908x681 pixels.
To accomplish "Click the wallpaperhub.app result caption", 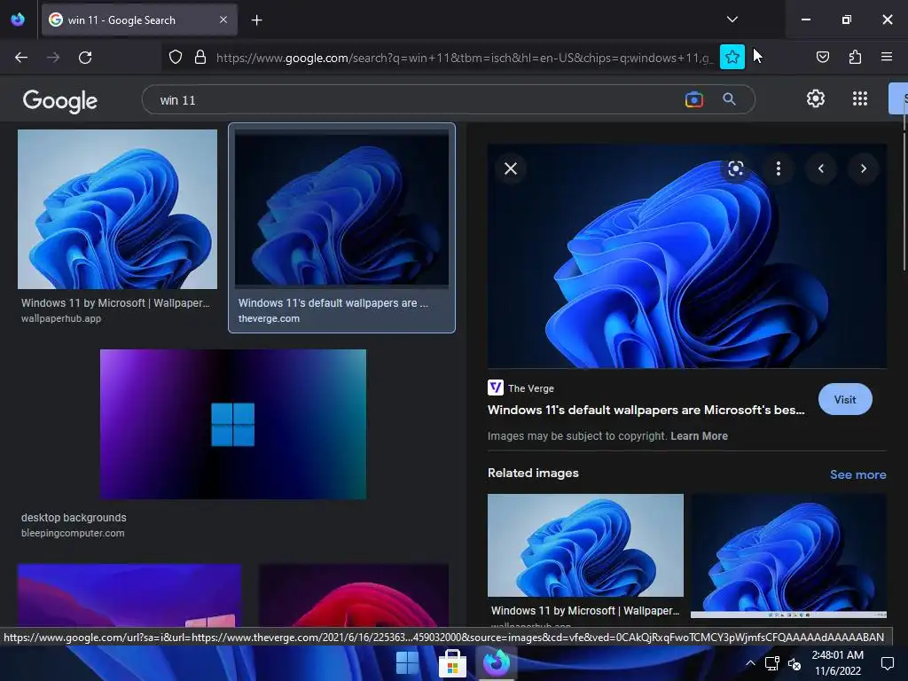I will [115, 303].
